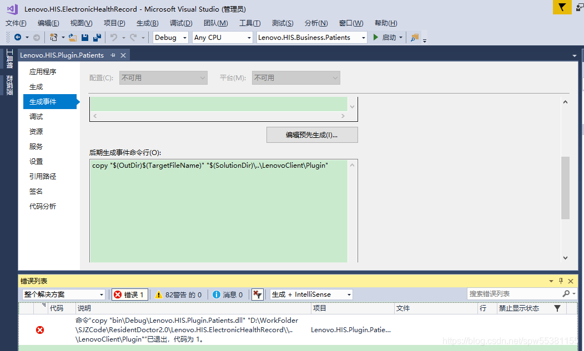
Task: Click the Open File folder icon
Action: tap(73, 37)
